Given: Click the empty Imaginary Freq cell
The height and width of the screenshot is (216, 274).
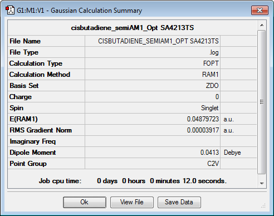Looking at the screenshot, I should click(153, 141).
